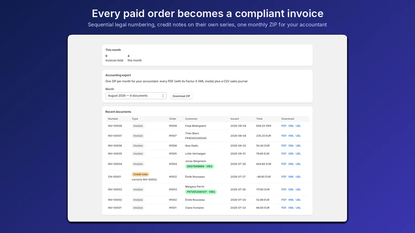Click order number #1004
415x233 pixels.
click(173, 164)
